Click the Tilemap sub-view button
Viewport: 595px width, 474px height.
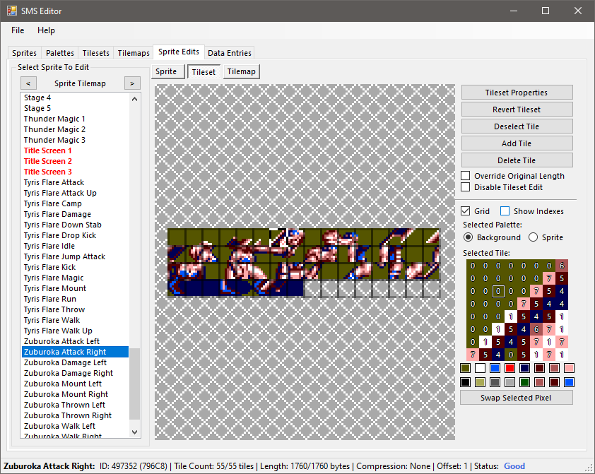click(242, 71)
